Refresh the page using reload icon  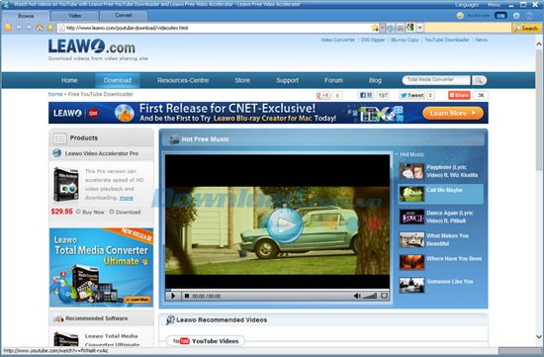[391, 28]
